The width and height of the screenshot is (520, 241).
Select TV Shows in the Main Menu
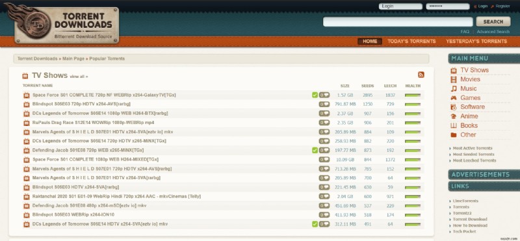point(474,70)
